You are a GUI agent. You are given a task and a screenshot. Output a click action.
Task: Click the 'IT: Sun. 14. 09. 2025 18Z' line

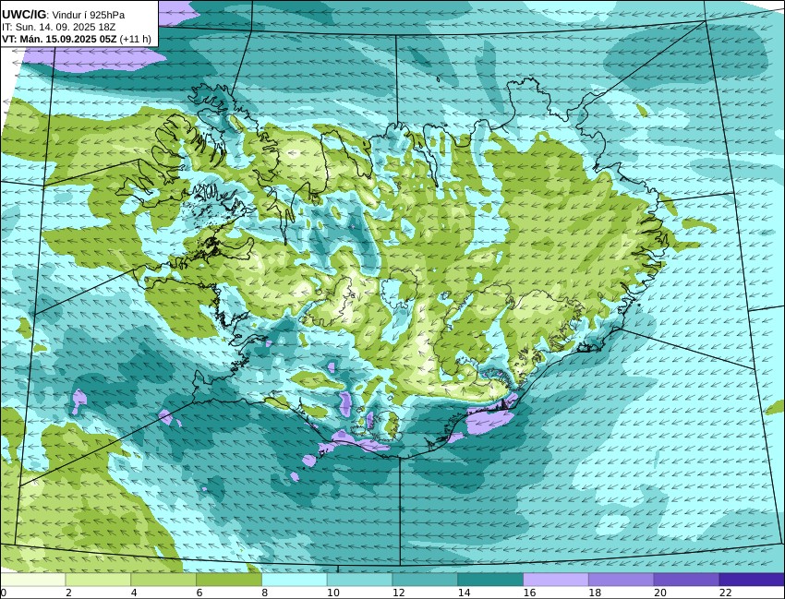58,27
